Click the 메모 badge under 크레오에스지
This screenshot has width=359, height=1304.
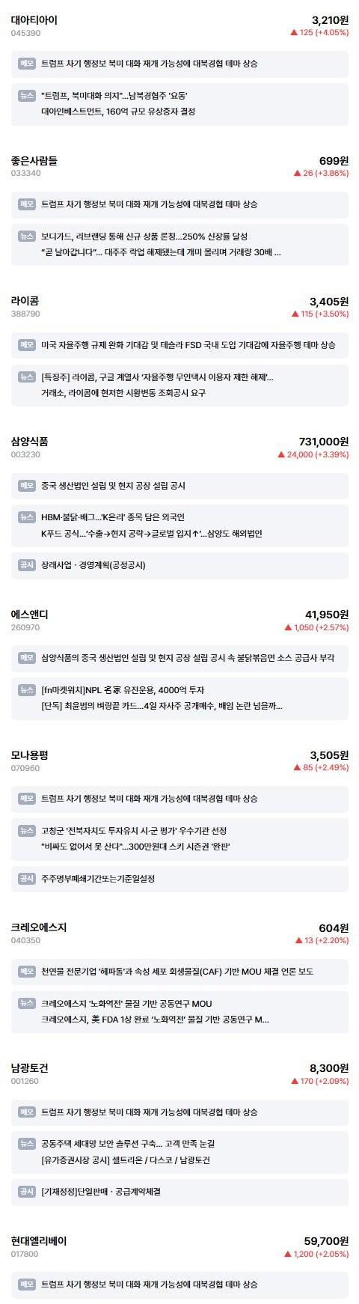27,971
